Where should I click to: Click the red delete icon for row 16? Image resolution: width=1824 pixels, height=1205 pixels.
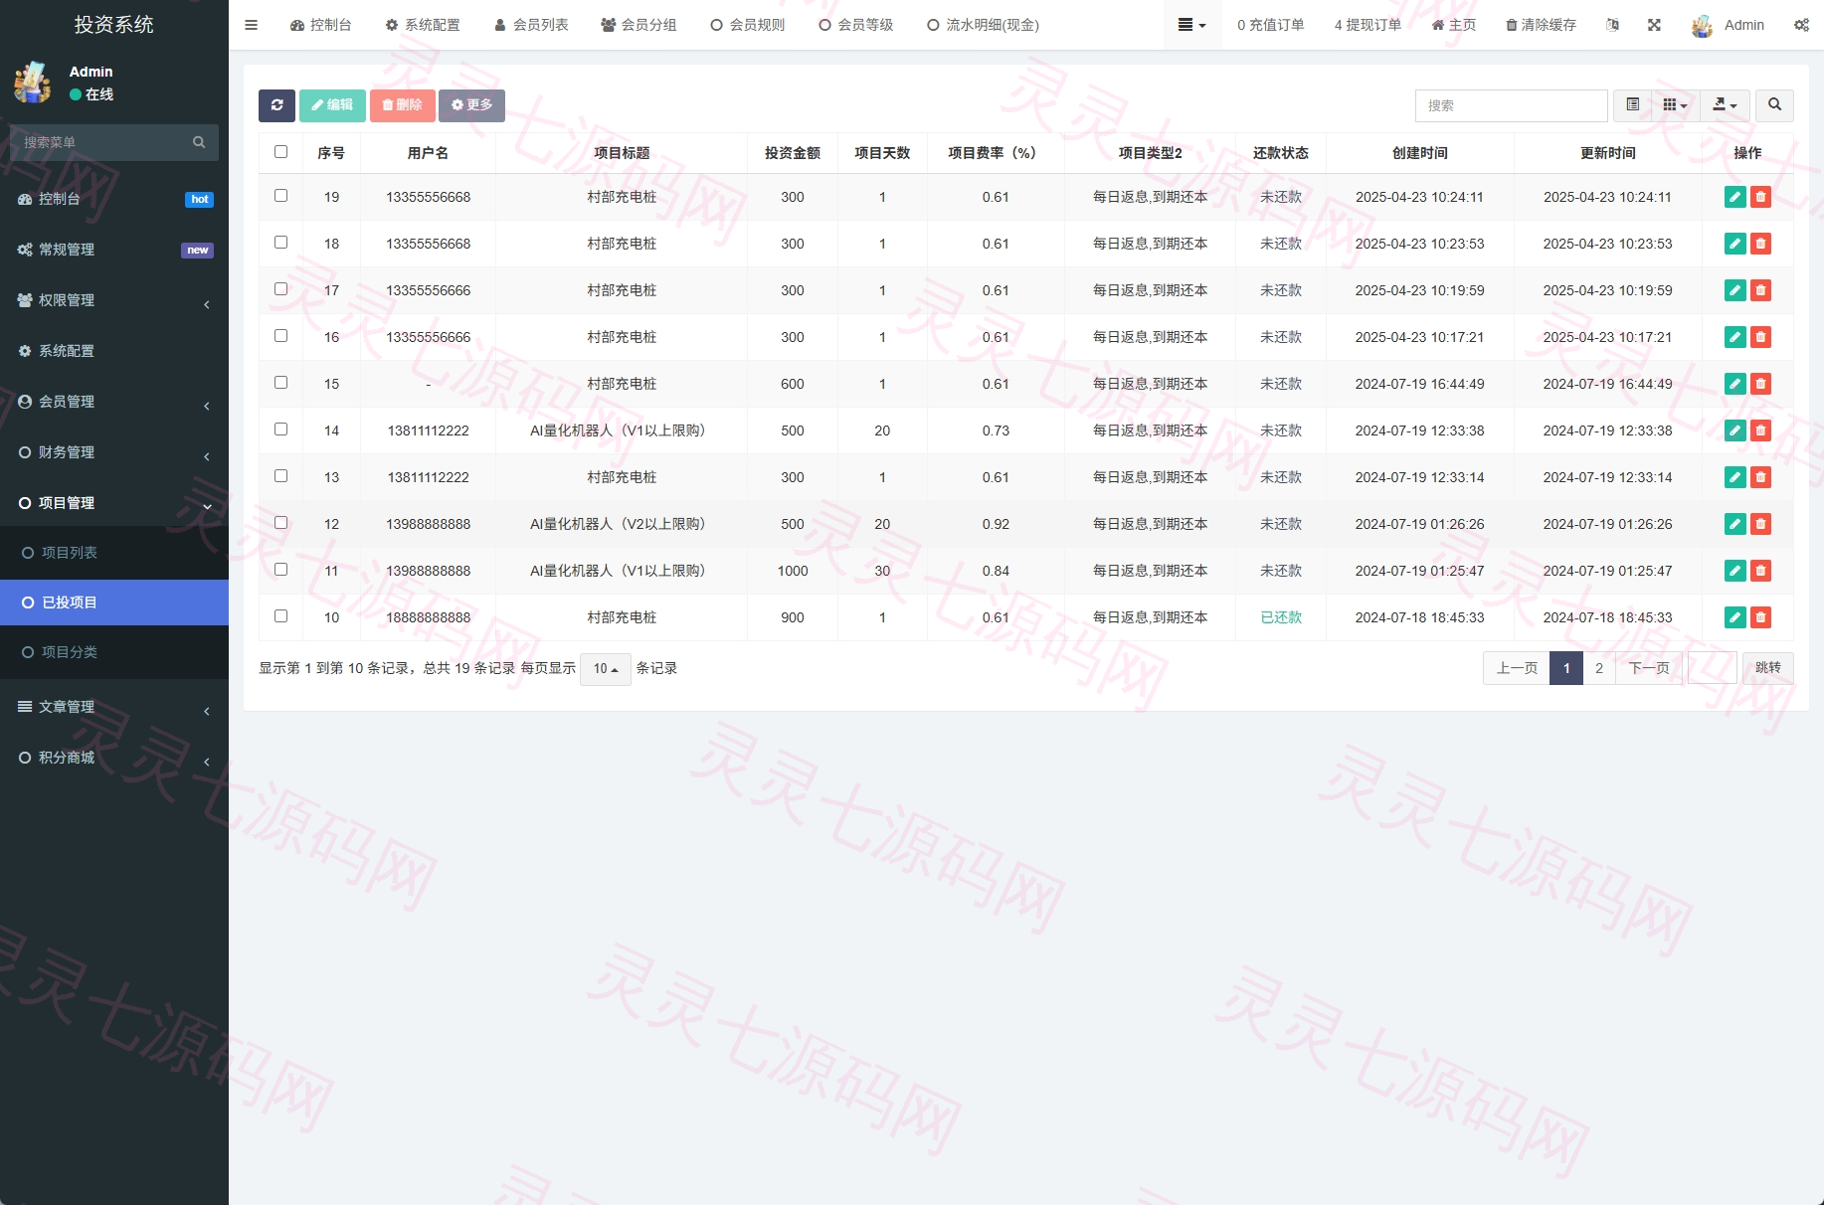(x=1760, y=337)
